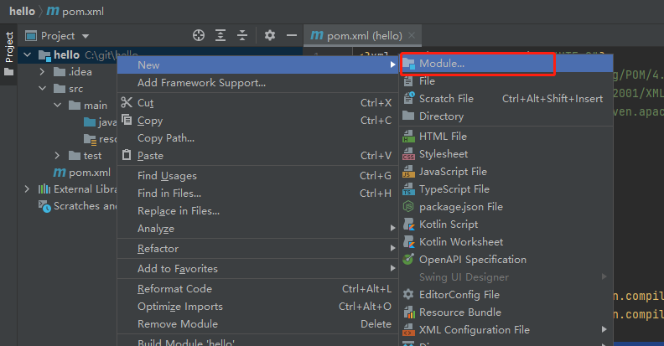This screenshot has width=664, height=346.
Task: Click the package.json File icon
Action: tap(408, 206)
